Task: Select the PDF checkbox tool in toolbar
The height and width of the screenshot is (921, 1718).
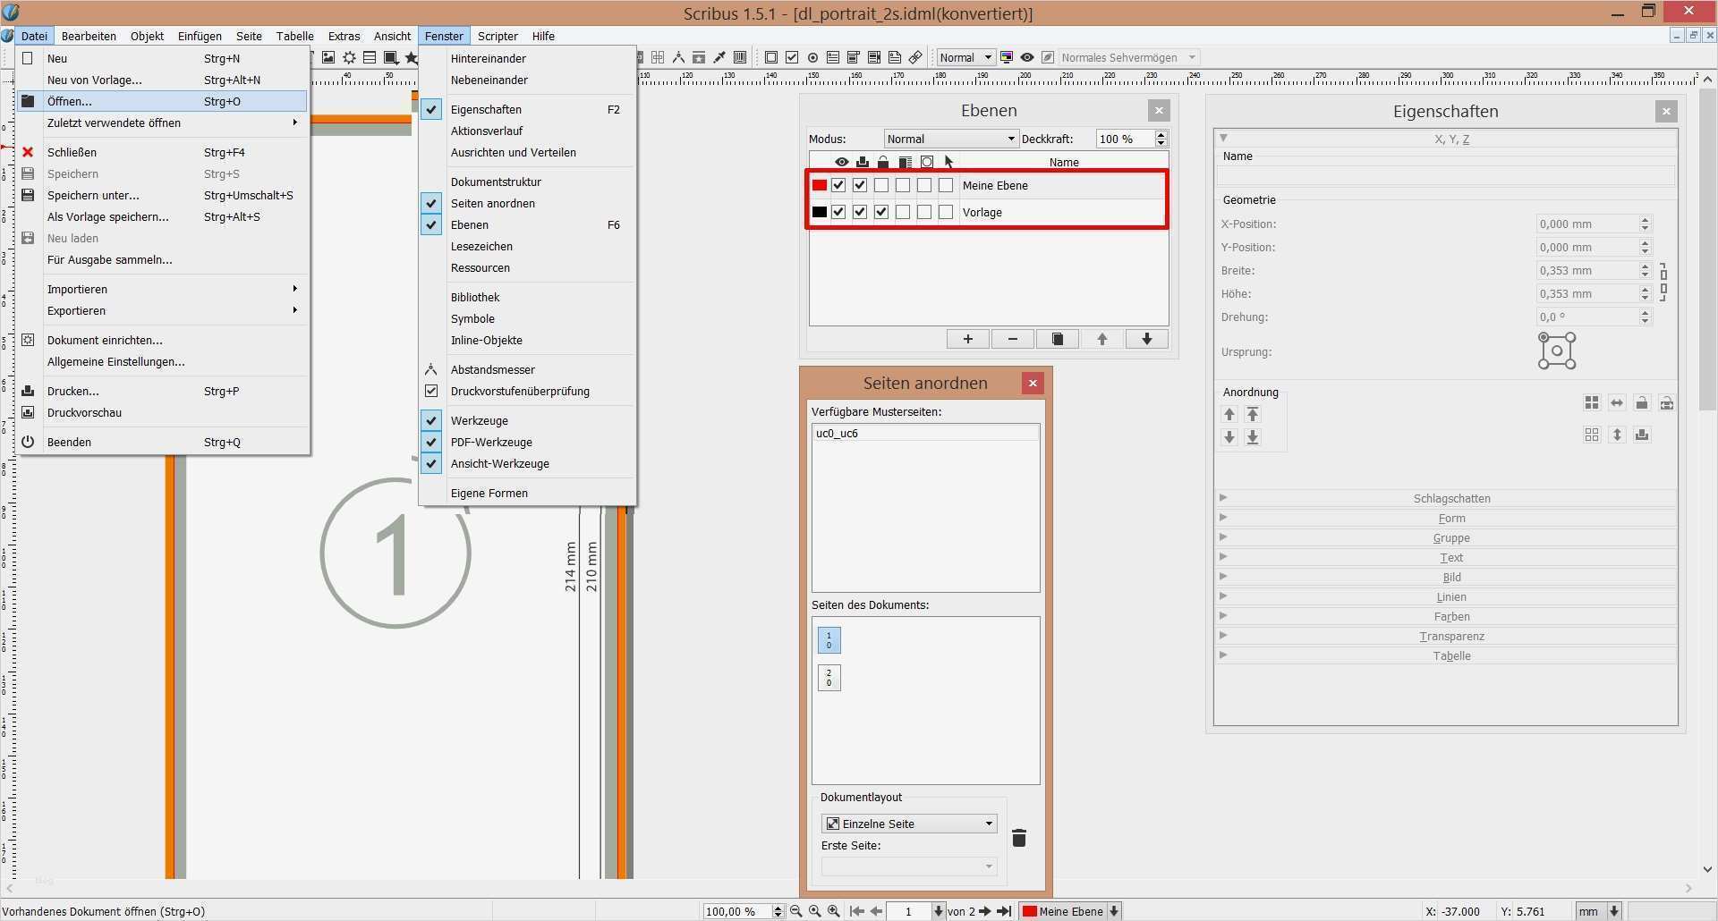Action: click(x=792, y=57)
